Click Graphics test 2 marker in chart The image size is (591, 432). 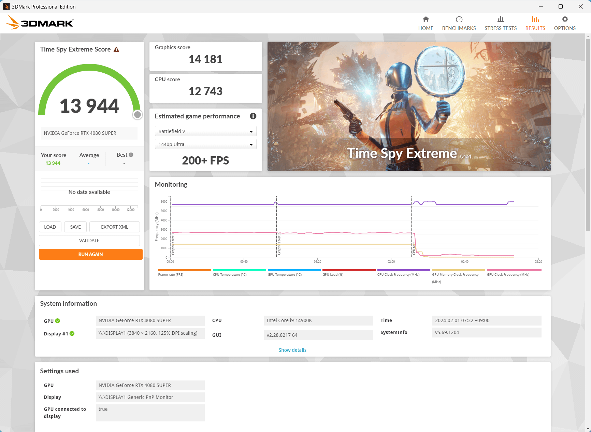tap(279, 244)
